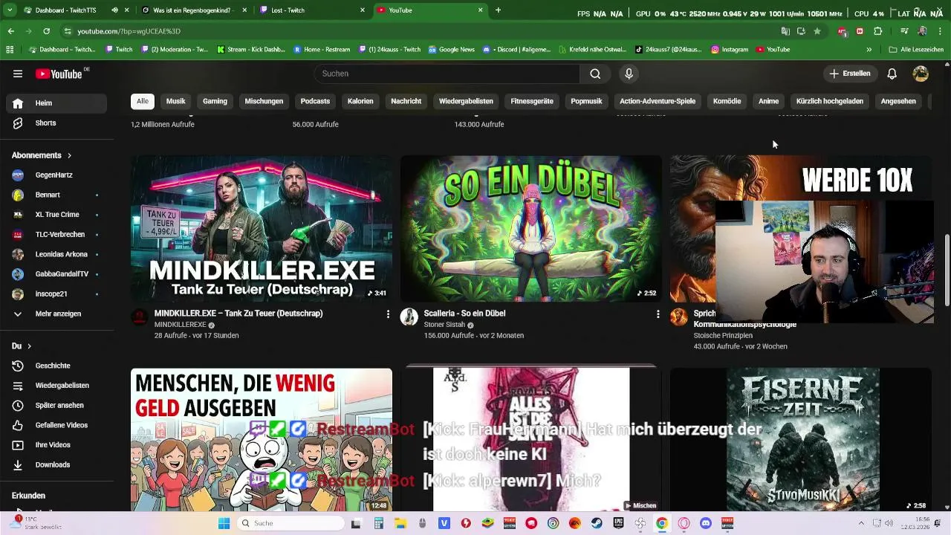Open the Chrome extensions puzzle icon
Image resolution: width=951 pixels, height=535 pixels.
(877, 31)
